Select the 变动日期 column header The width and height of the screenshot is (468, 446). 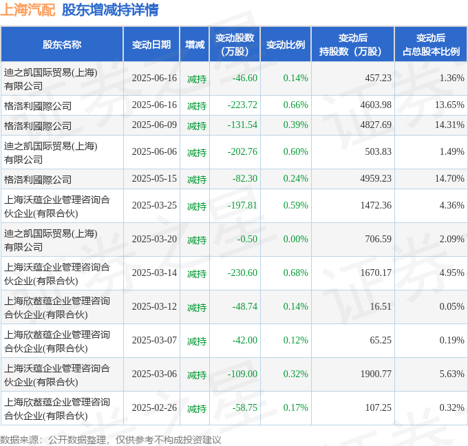(x=151, y=45)
